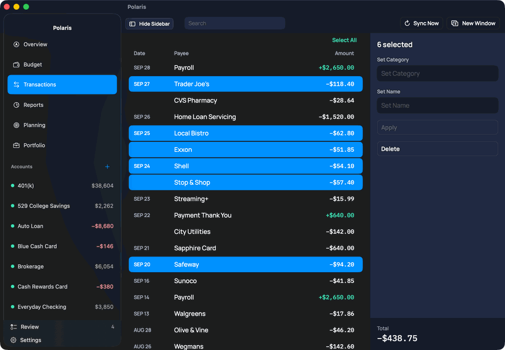Open a New Window
Viewport: 505px width, 350px height.
473,23
